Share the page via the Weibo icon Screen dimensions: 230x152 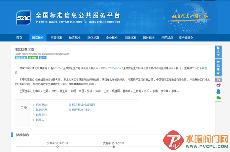(219, 85)
